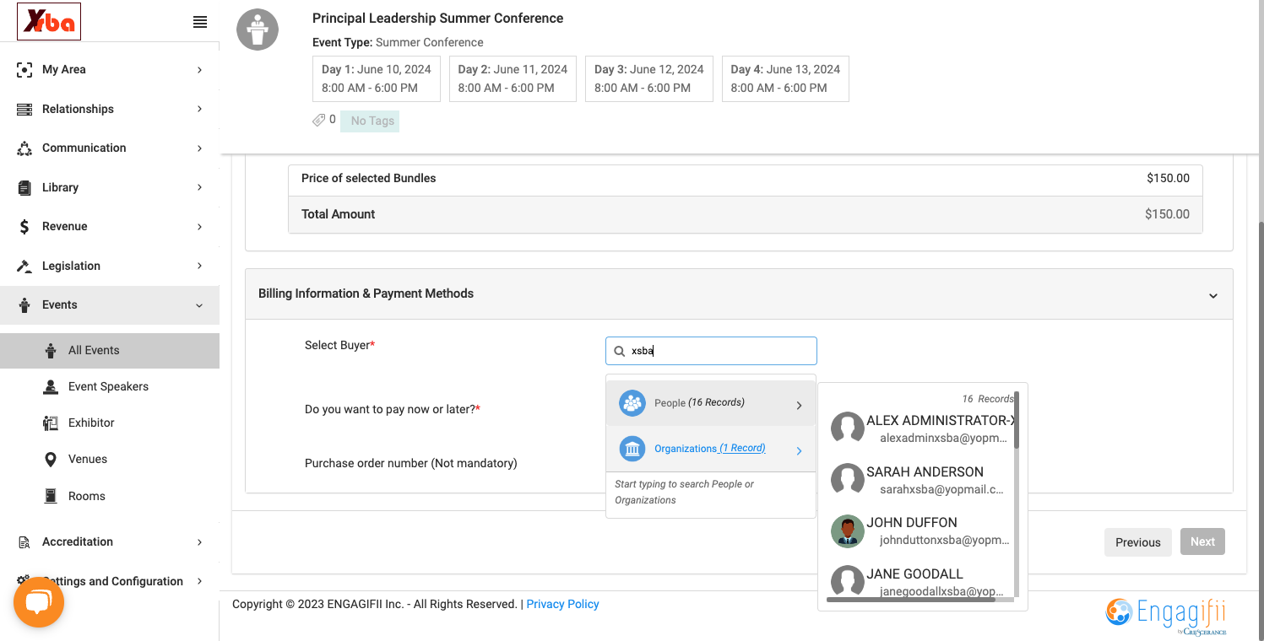
Task: Click the Library book icon
Action: 24,187
